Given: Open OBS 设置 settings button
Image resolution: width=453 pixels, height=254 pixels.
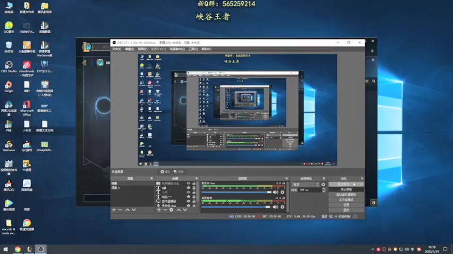Looking at the screenshot, I should [346, 205].
